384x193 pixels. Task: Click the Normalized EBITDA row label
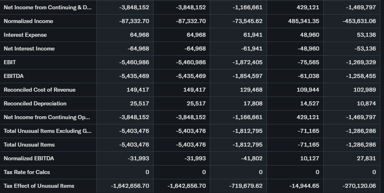click(x=29, y=158)
